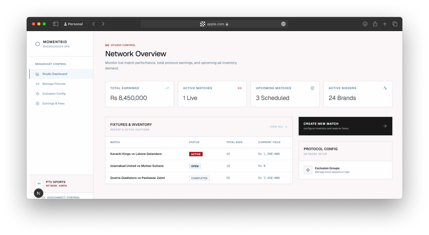This screenshot has width=429, height=235.
Task: Click the MATCH column header
Action: click(115, 142)
